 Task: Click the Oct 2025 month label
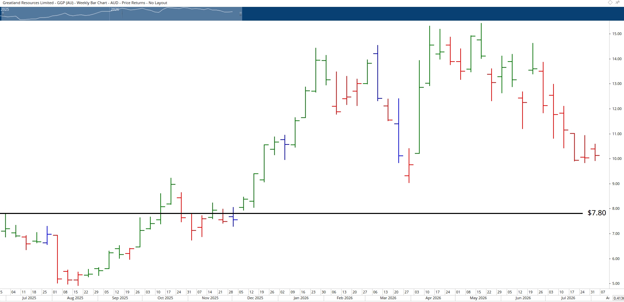165,298
